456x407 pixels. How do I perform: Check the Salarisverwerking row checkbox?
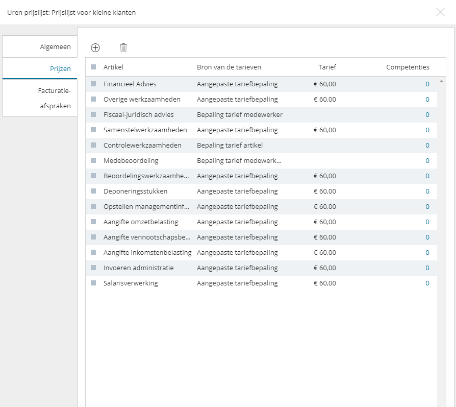pos(93,283)
